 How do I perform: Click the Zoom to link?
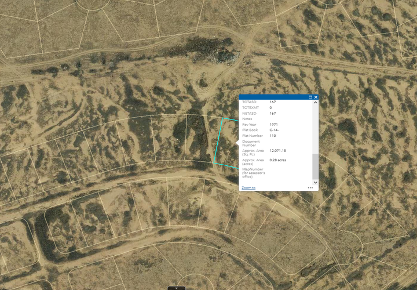[248, 188]
